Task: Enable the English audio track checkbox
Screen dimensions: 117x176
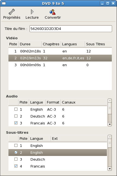Action: [16, 109]
